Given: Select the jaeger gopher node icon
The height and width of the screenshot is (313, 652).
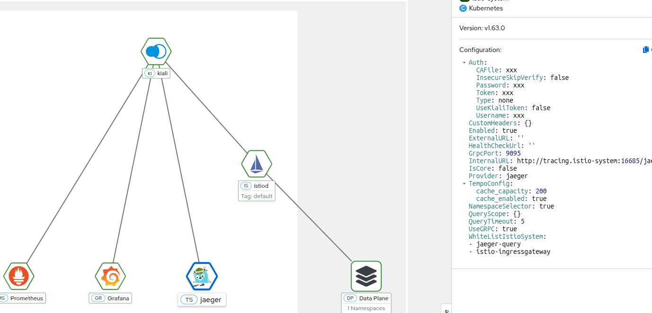Looking at the screenshot, I should pos(202,276).
